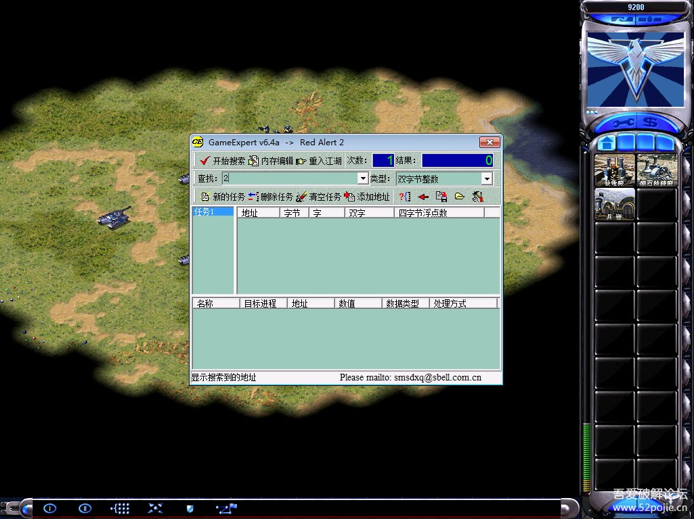Click 添加地址 to add an address

click(366, 197)
